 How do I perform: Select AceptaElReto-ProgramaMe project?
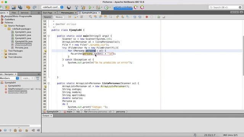[x=18, y=16]
